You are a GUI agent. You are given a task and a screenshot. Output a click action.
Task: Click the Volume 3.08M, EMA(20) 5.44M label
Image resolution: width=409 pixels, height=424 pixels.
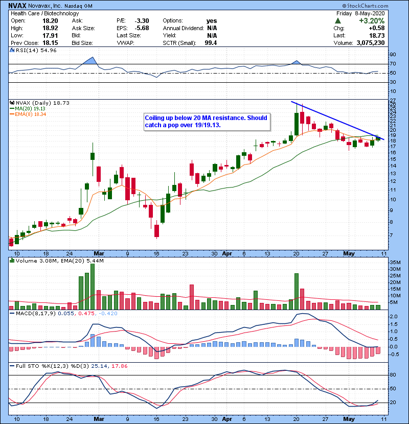click(x=59, y=261)
